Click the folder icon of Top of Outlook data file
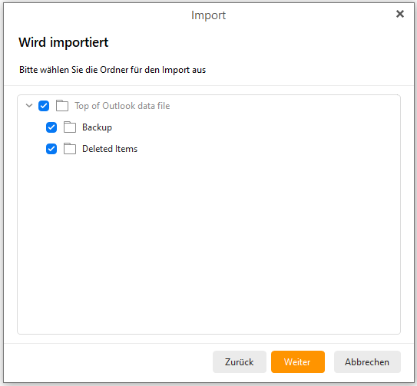The height and width of the screenshot is (386, 417). point(62,106)
